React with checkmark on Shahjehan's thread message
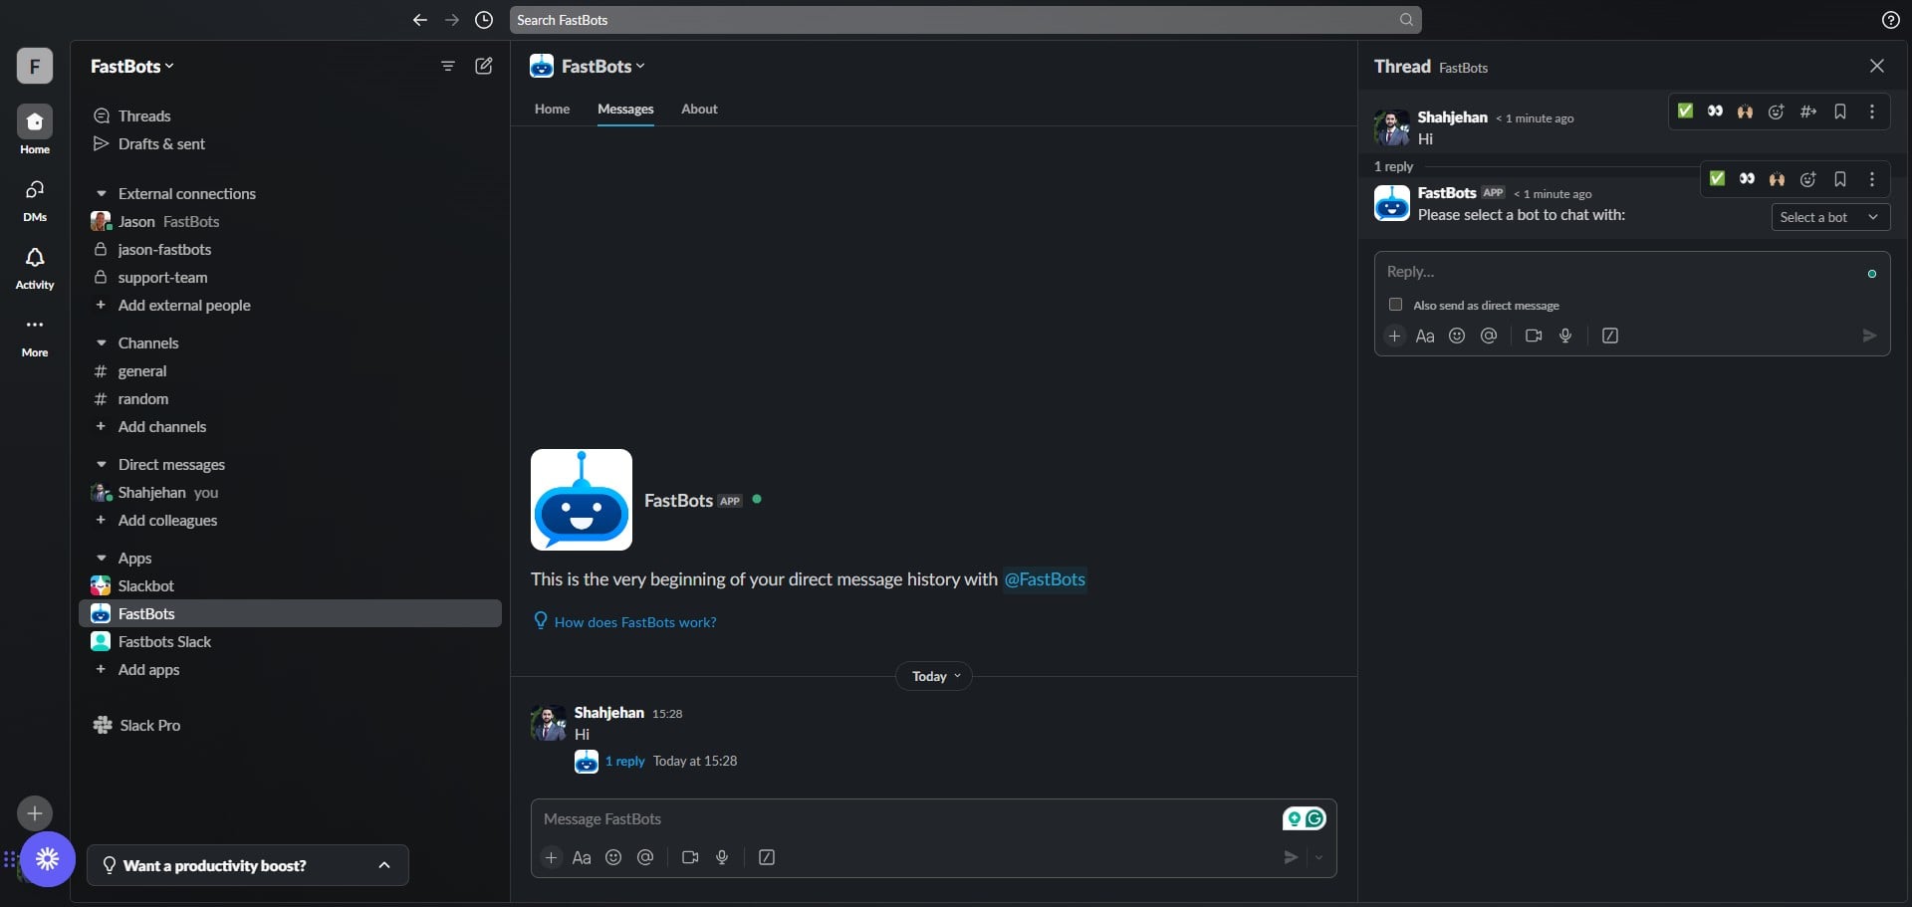 point(1685,112)
